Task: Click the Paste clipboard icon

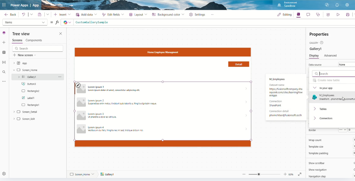Action: pos(40,15)
